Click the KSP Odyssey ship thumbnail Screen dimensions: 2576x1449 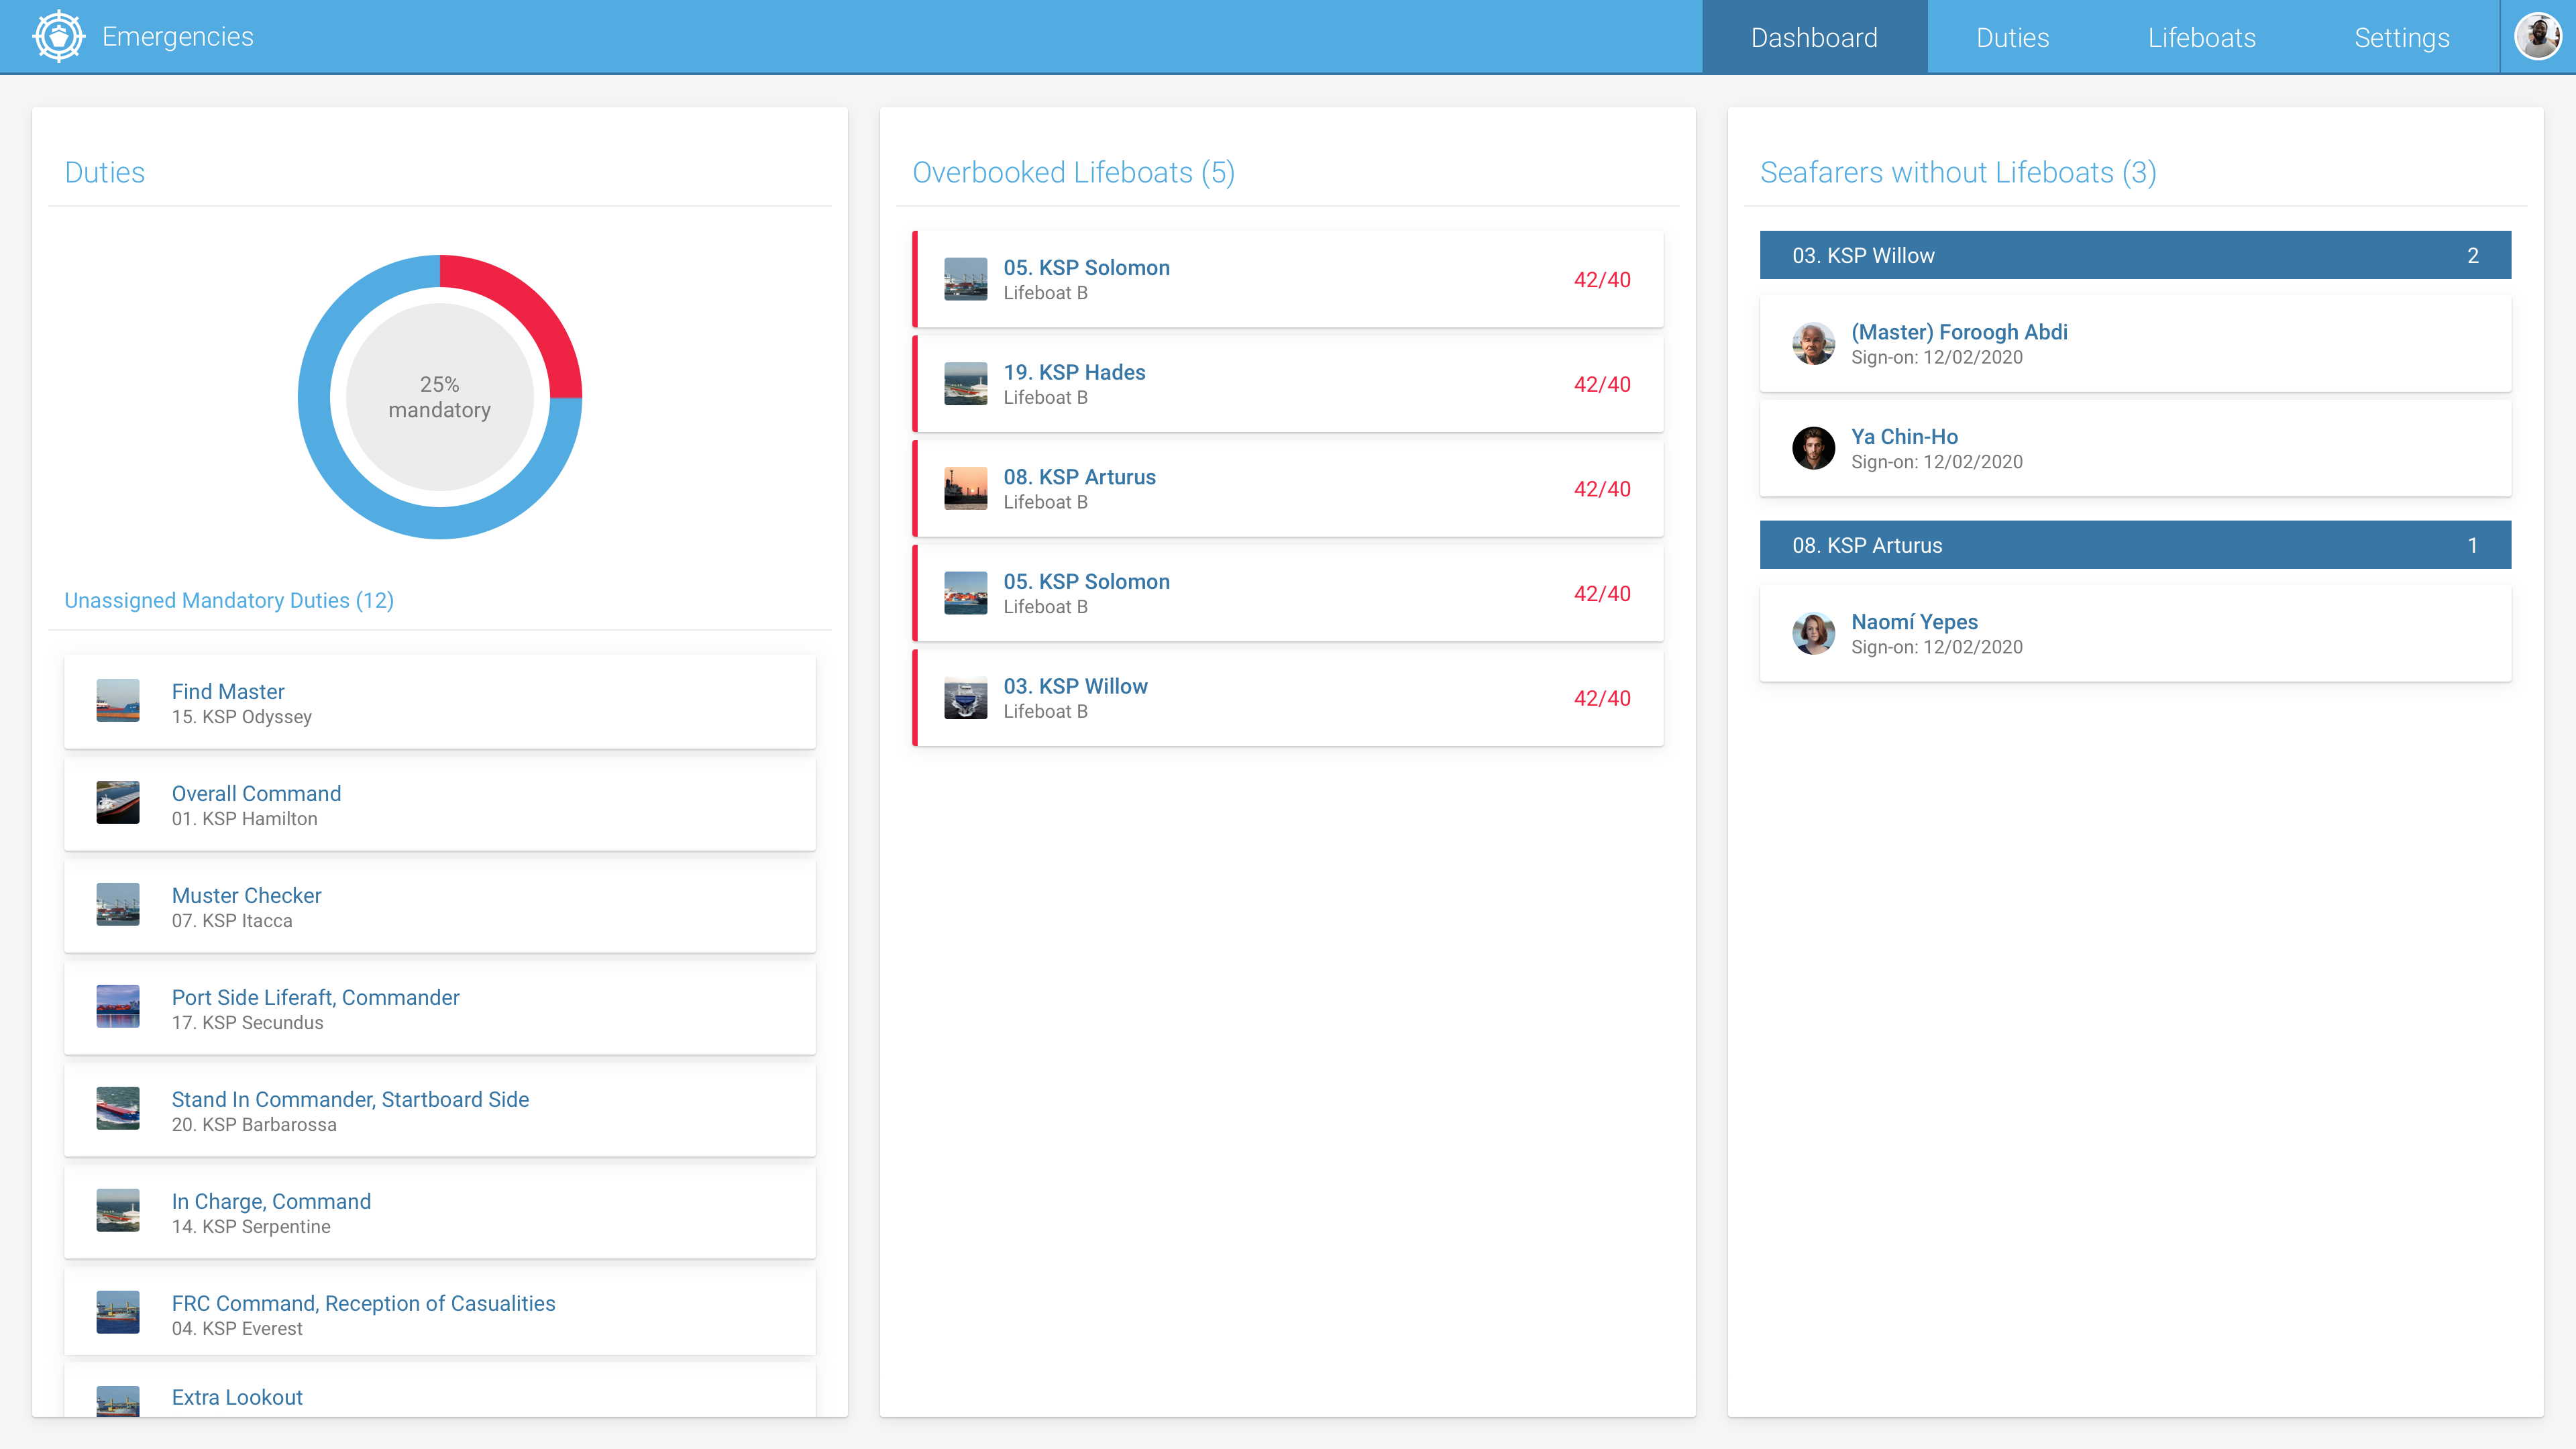118,701
